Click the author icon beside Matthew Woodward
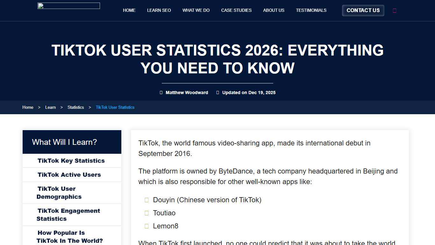 click(161, 93)
